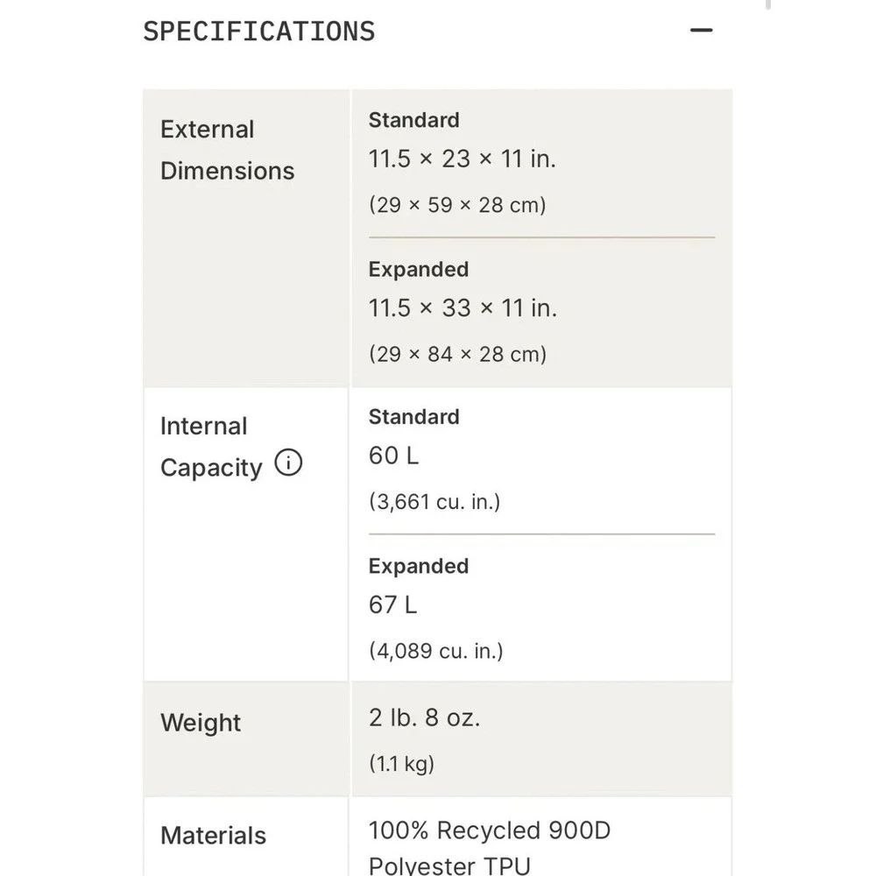Select Expanded dimensions 11.5 × 33 × 11 in.
876x876 pixels.
[463, 307]
